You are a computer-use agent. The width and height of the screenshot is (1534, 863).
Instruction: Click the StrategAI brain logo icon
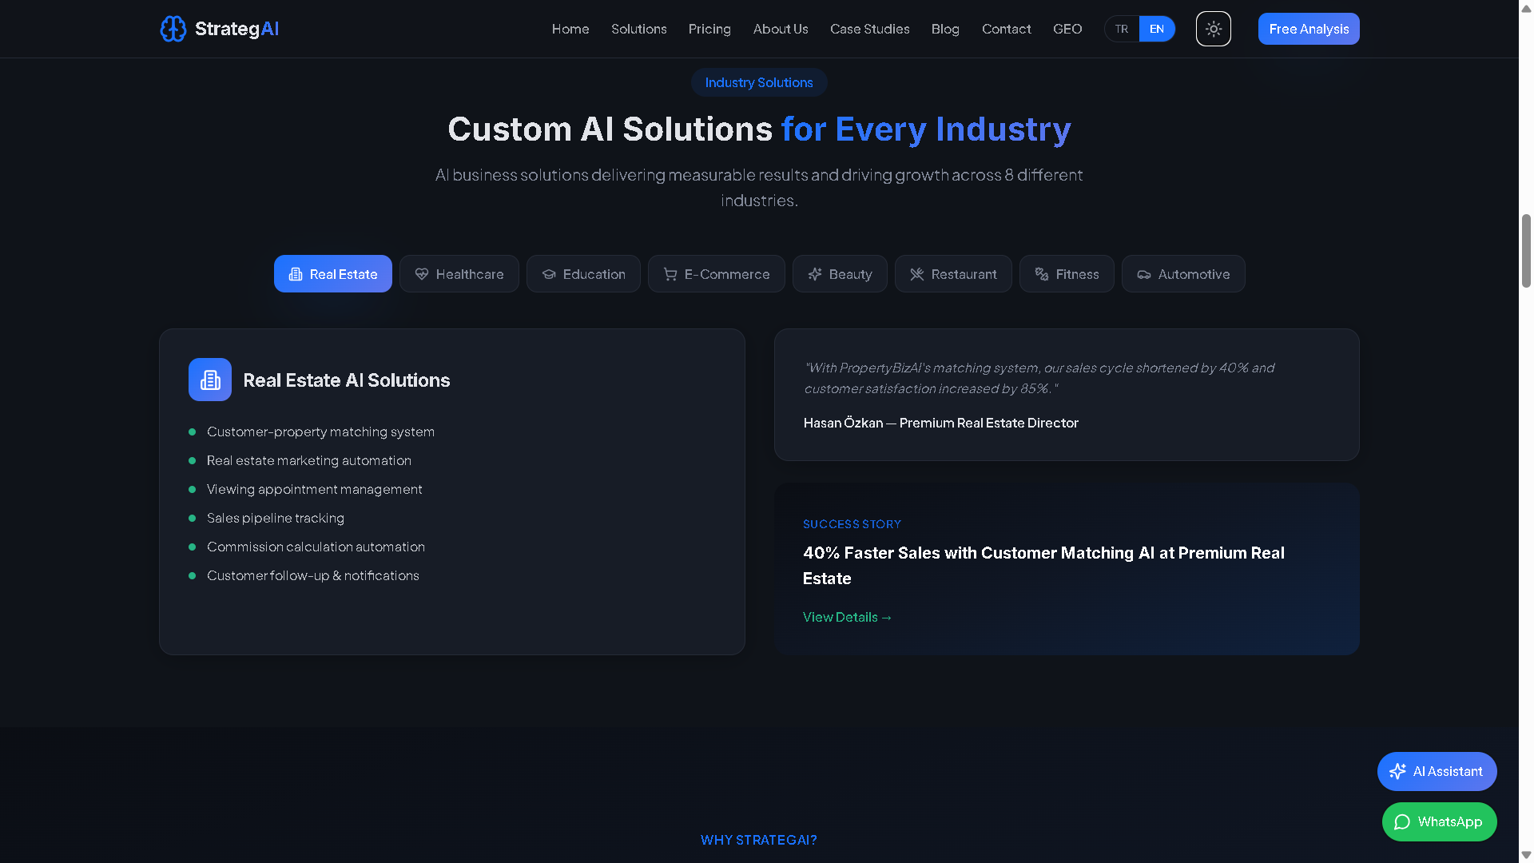tap(173, 29)
